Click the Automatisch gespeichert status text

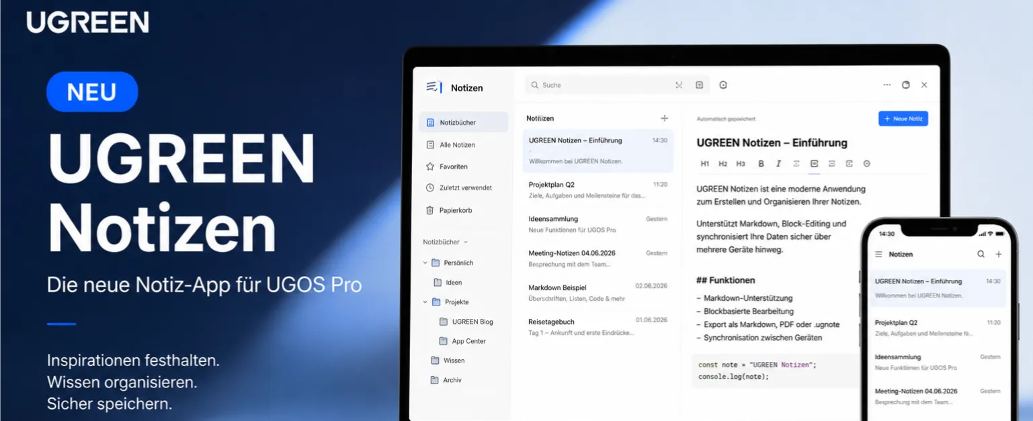[x=726, y=119]
